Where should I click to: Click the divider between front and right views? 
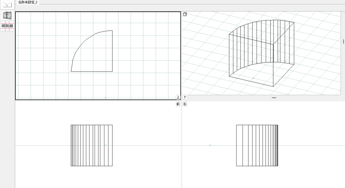coord(181,145)
